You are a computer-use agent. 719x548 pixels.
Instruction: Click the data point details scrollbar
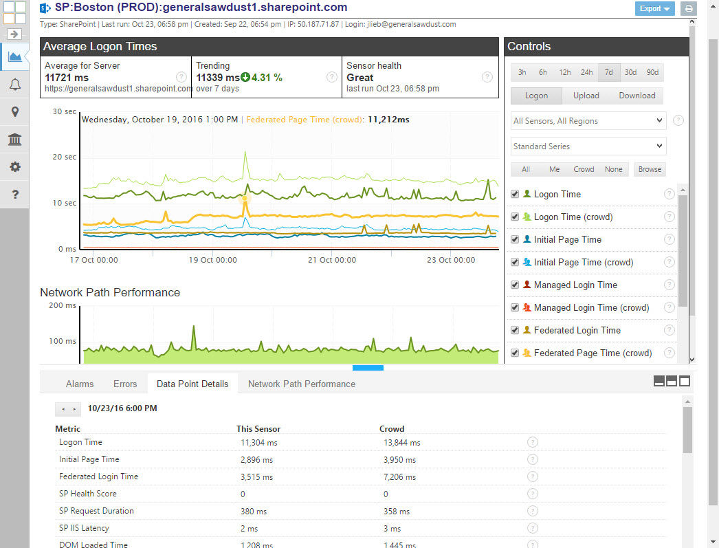(x=687, y=430)
